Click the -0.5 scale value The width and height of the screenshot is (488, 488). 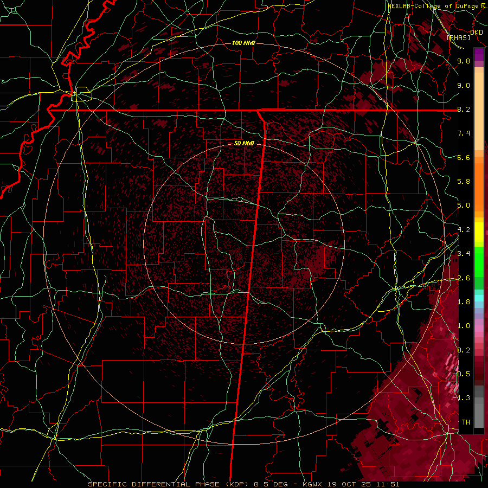(463, 374)
